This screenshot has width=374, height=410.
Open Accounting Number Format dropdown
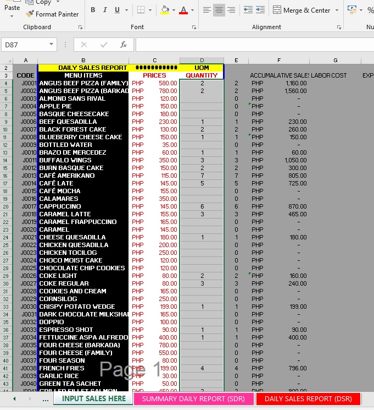pos(361,10)
